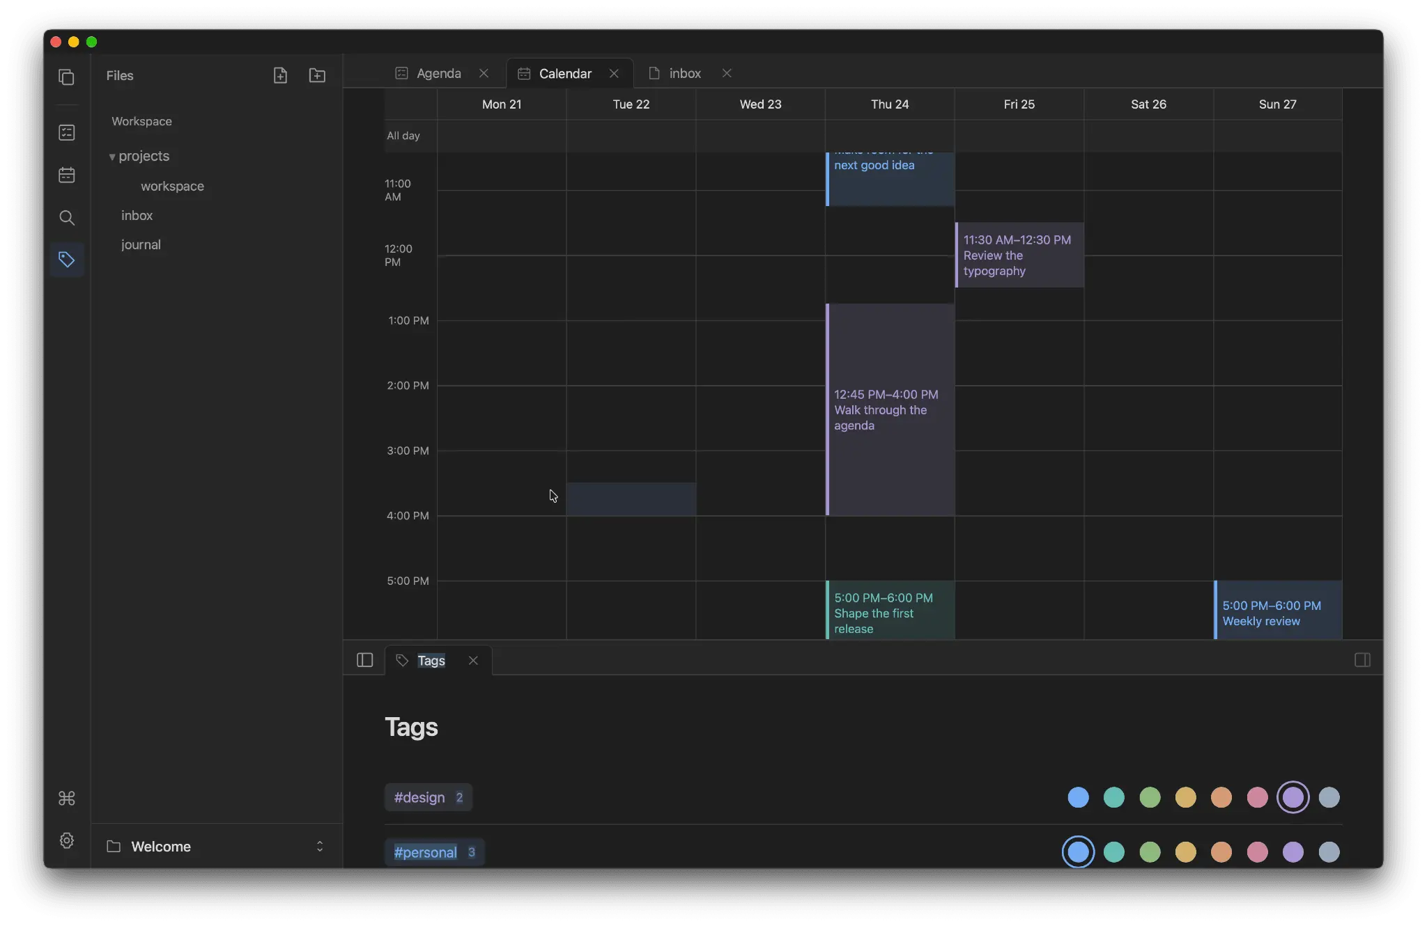Close the Agenda tab
Viewport: 1427px width, 926px height.
pos(484,73)
